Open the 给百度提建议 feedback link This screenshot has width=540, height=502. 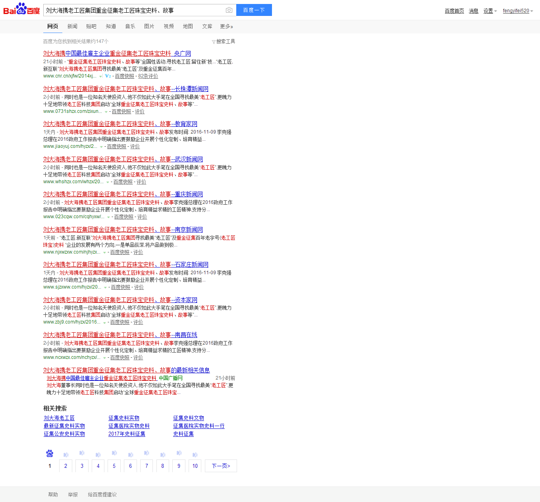click(x=102, y=494)
